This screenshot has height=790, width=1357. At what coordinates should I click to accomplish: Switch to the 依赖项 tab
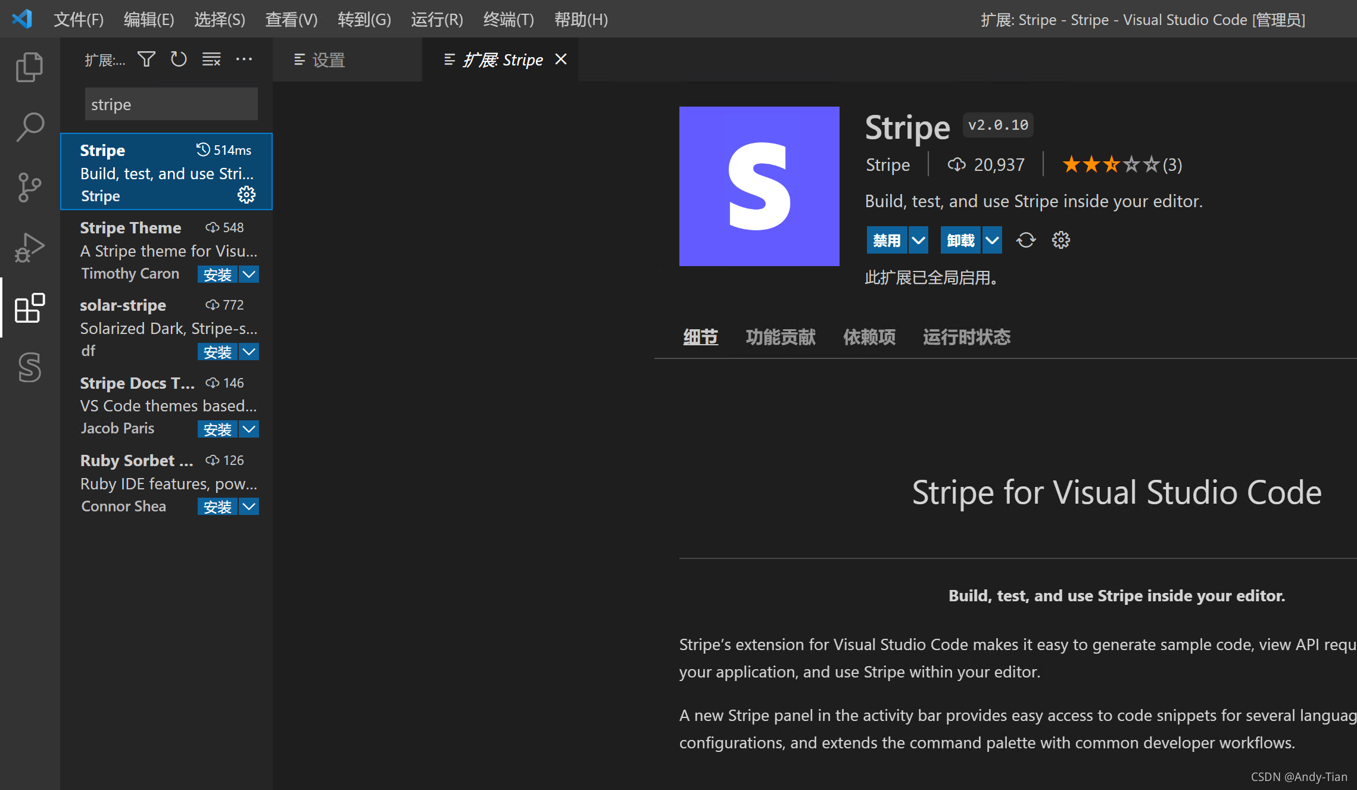869,337
